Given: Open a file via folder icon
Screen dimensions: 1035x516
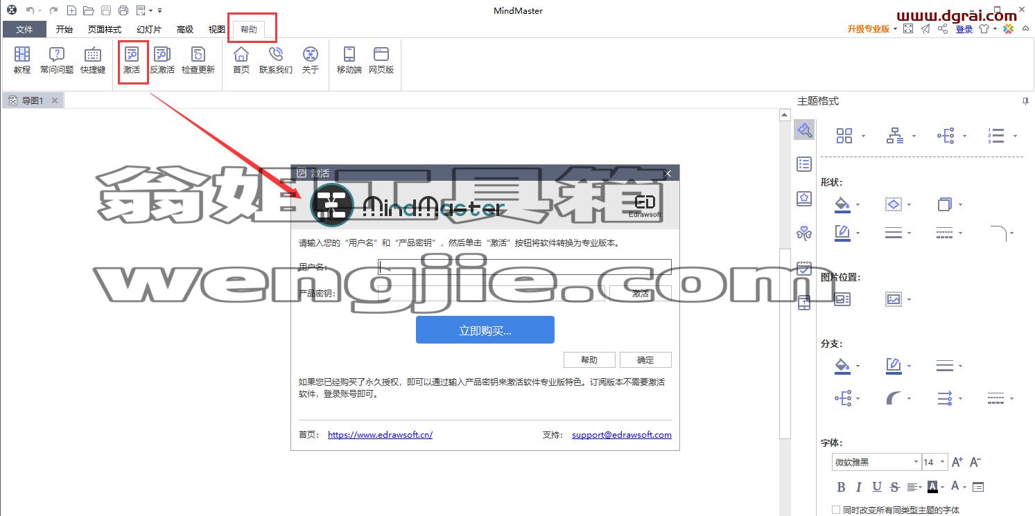Looking at the screenshot, I should point(88,10).
